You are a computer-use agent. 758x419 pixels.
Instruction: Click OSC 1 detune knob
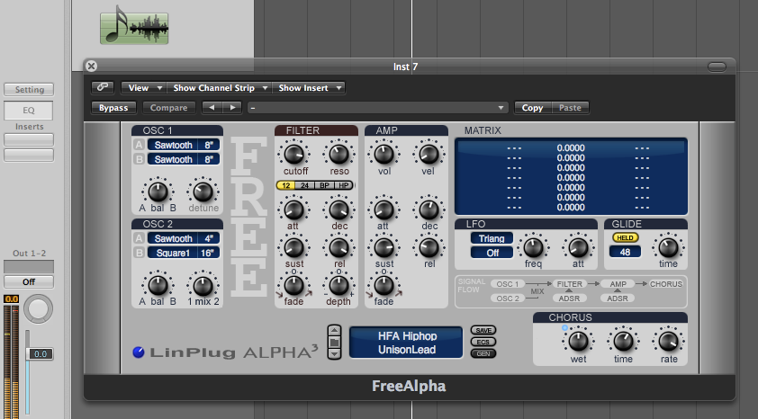[203, 192]
